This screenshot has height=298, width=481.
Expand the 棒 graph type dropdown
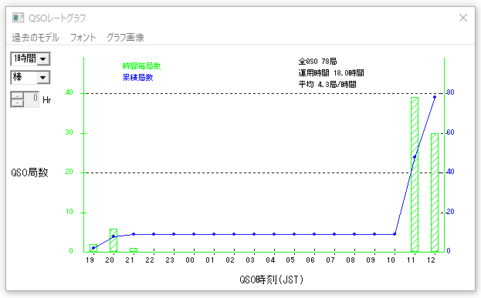click(x=43, y=78)
